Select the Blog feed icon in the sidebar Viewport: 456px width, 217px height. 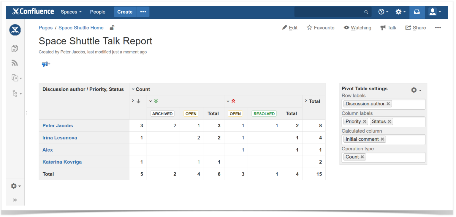point(15,63)
